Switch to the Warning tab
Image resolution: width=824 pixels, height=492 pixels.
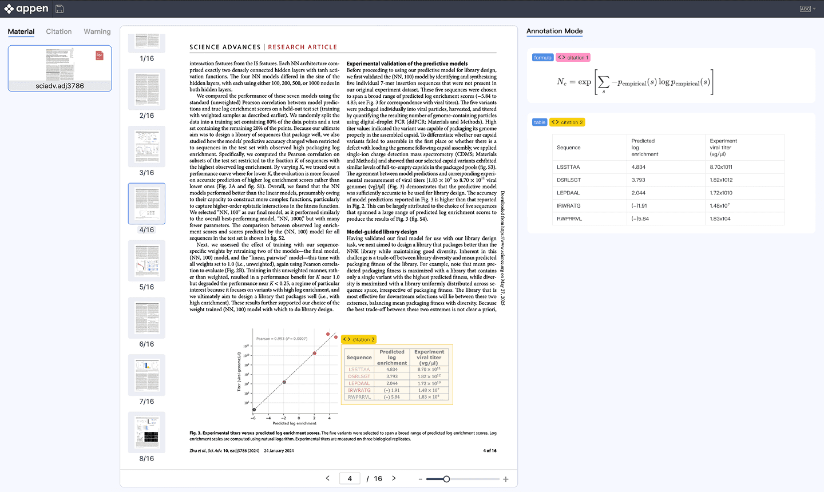[x=97, y=31]
